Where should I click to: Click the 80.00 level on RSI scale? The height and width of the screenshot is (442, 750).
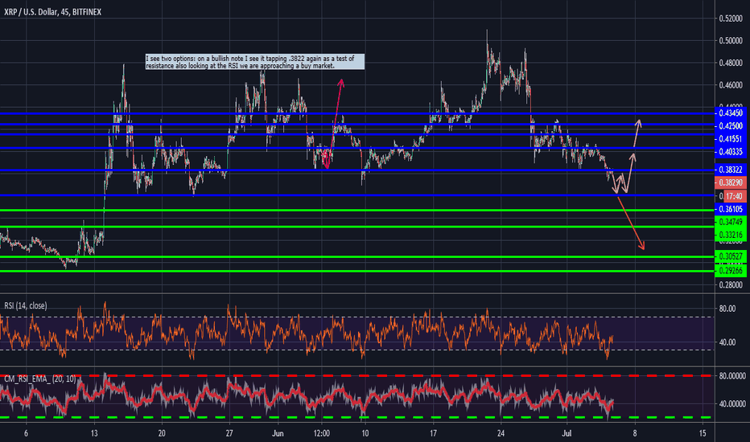tap(727, 309)
